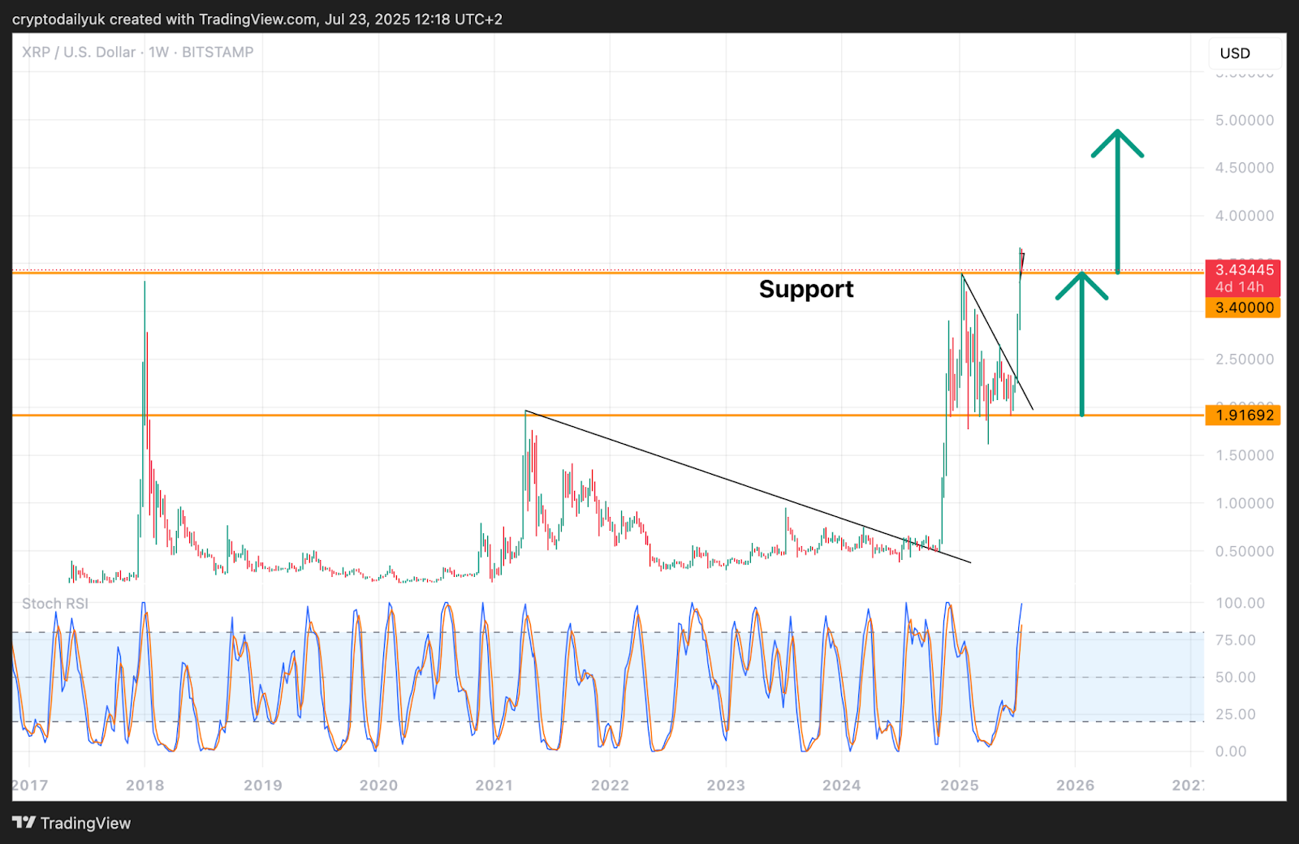Image resolution: width=1299 pixels, height=844 pixels.
Task: Click the 50.00 Stoch RSI axis value
Action: coord(1236,677)
